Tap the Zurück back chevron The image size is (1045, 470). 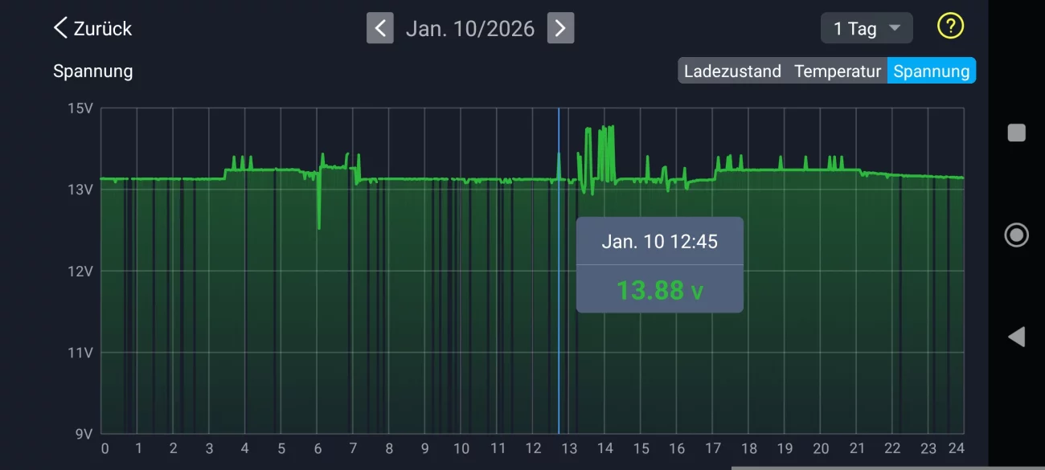click(60, 28)
